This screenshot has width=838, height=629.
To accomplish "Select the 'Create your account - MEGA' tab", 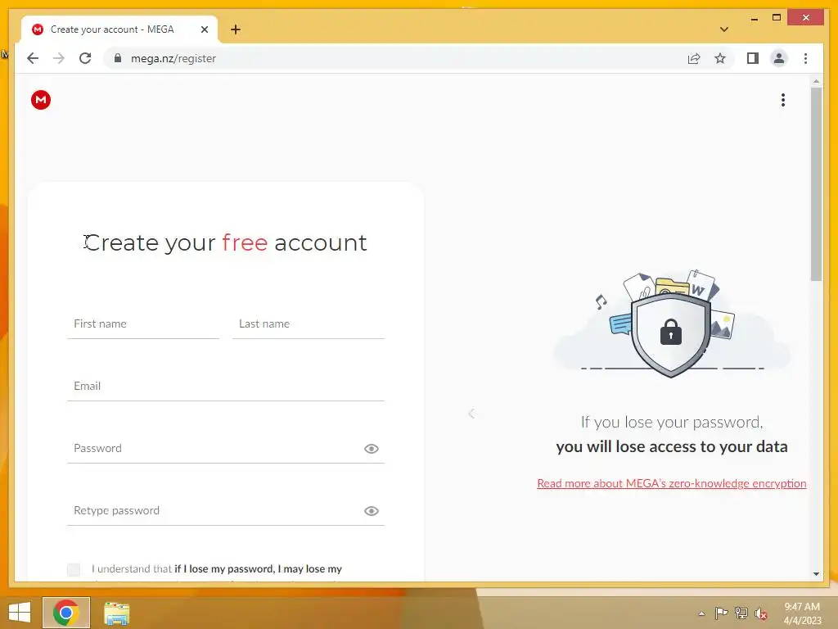I will [119, 29].
